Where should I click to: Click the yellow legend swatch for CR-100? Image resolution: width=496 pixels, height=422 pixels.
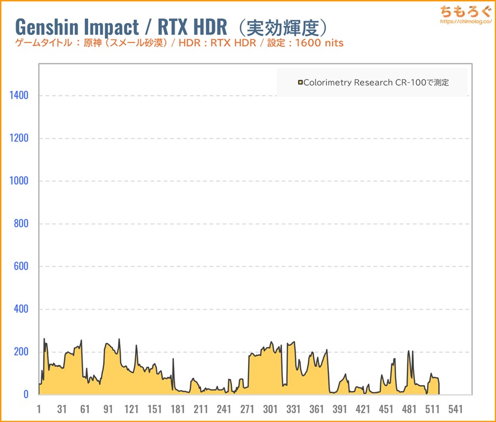[300, 83]
